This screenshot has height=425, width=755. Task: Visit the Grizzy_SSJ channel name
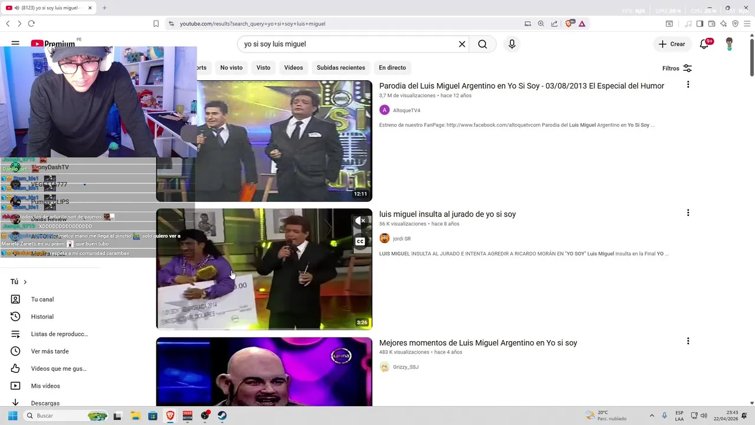pyautogui.click(x=406, y=367)
